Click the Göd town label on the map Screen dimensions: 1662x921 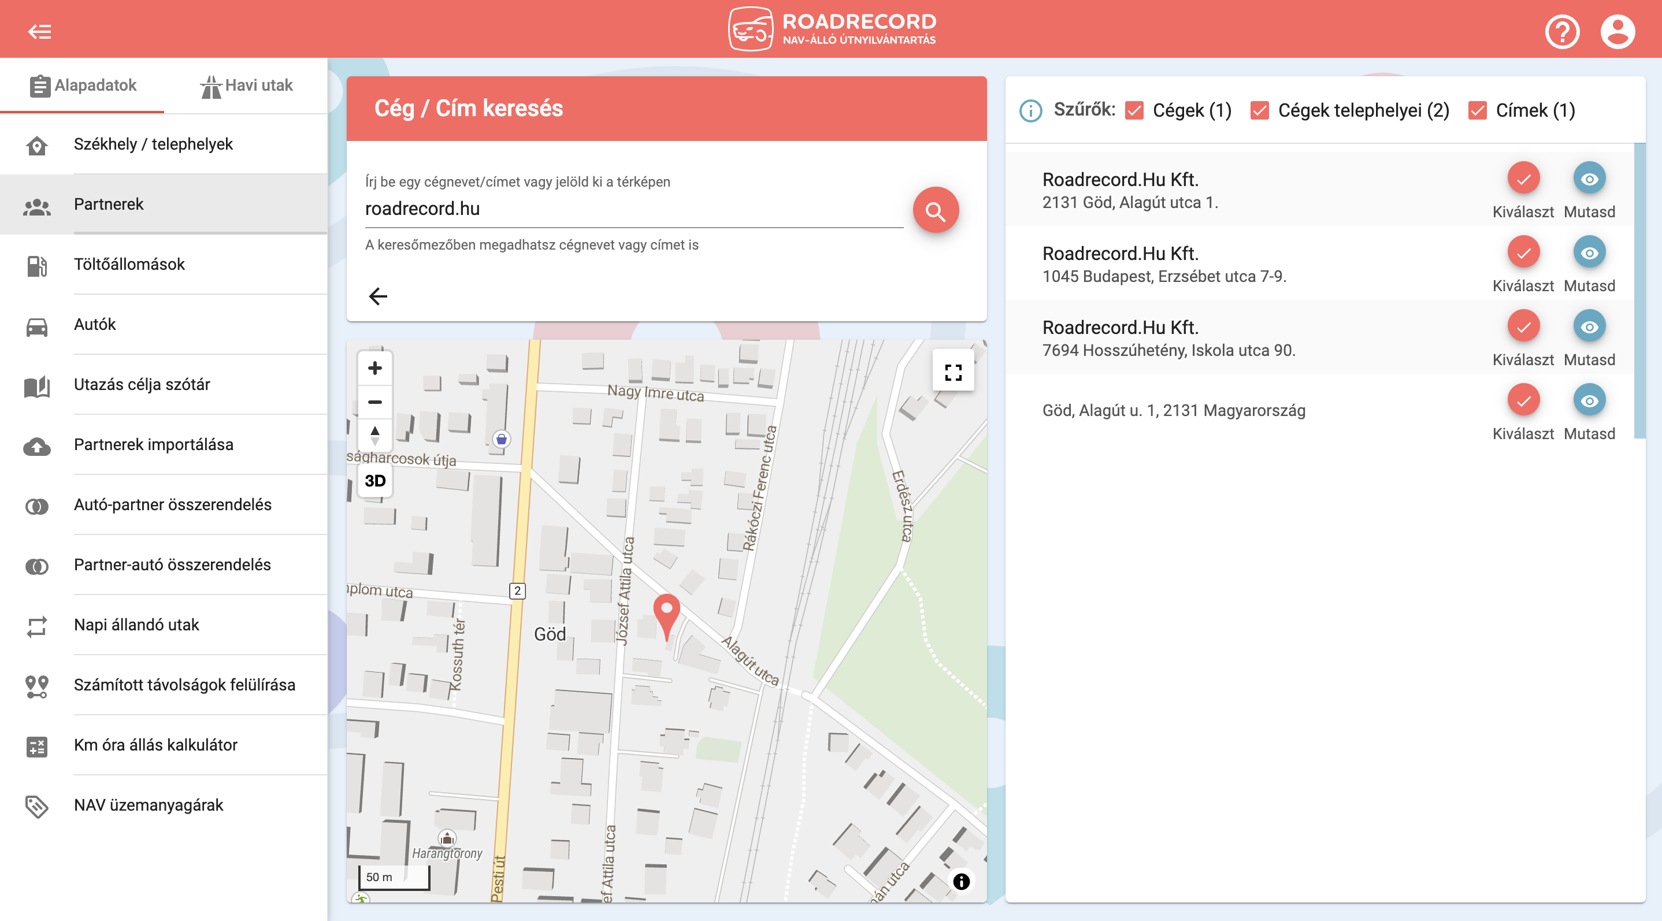tap(550, 634)
